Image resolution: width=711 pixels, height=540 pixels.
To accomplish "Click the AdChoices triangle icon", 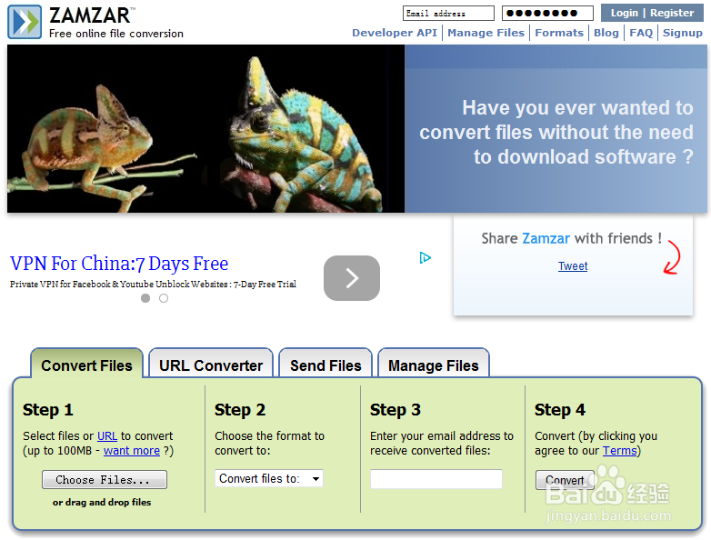I will [x=425, y=258].
